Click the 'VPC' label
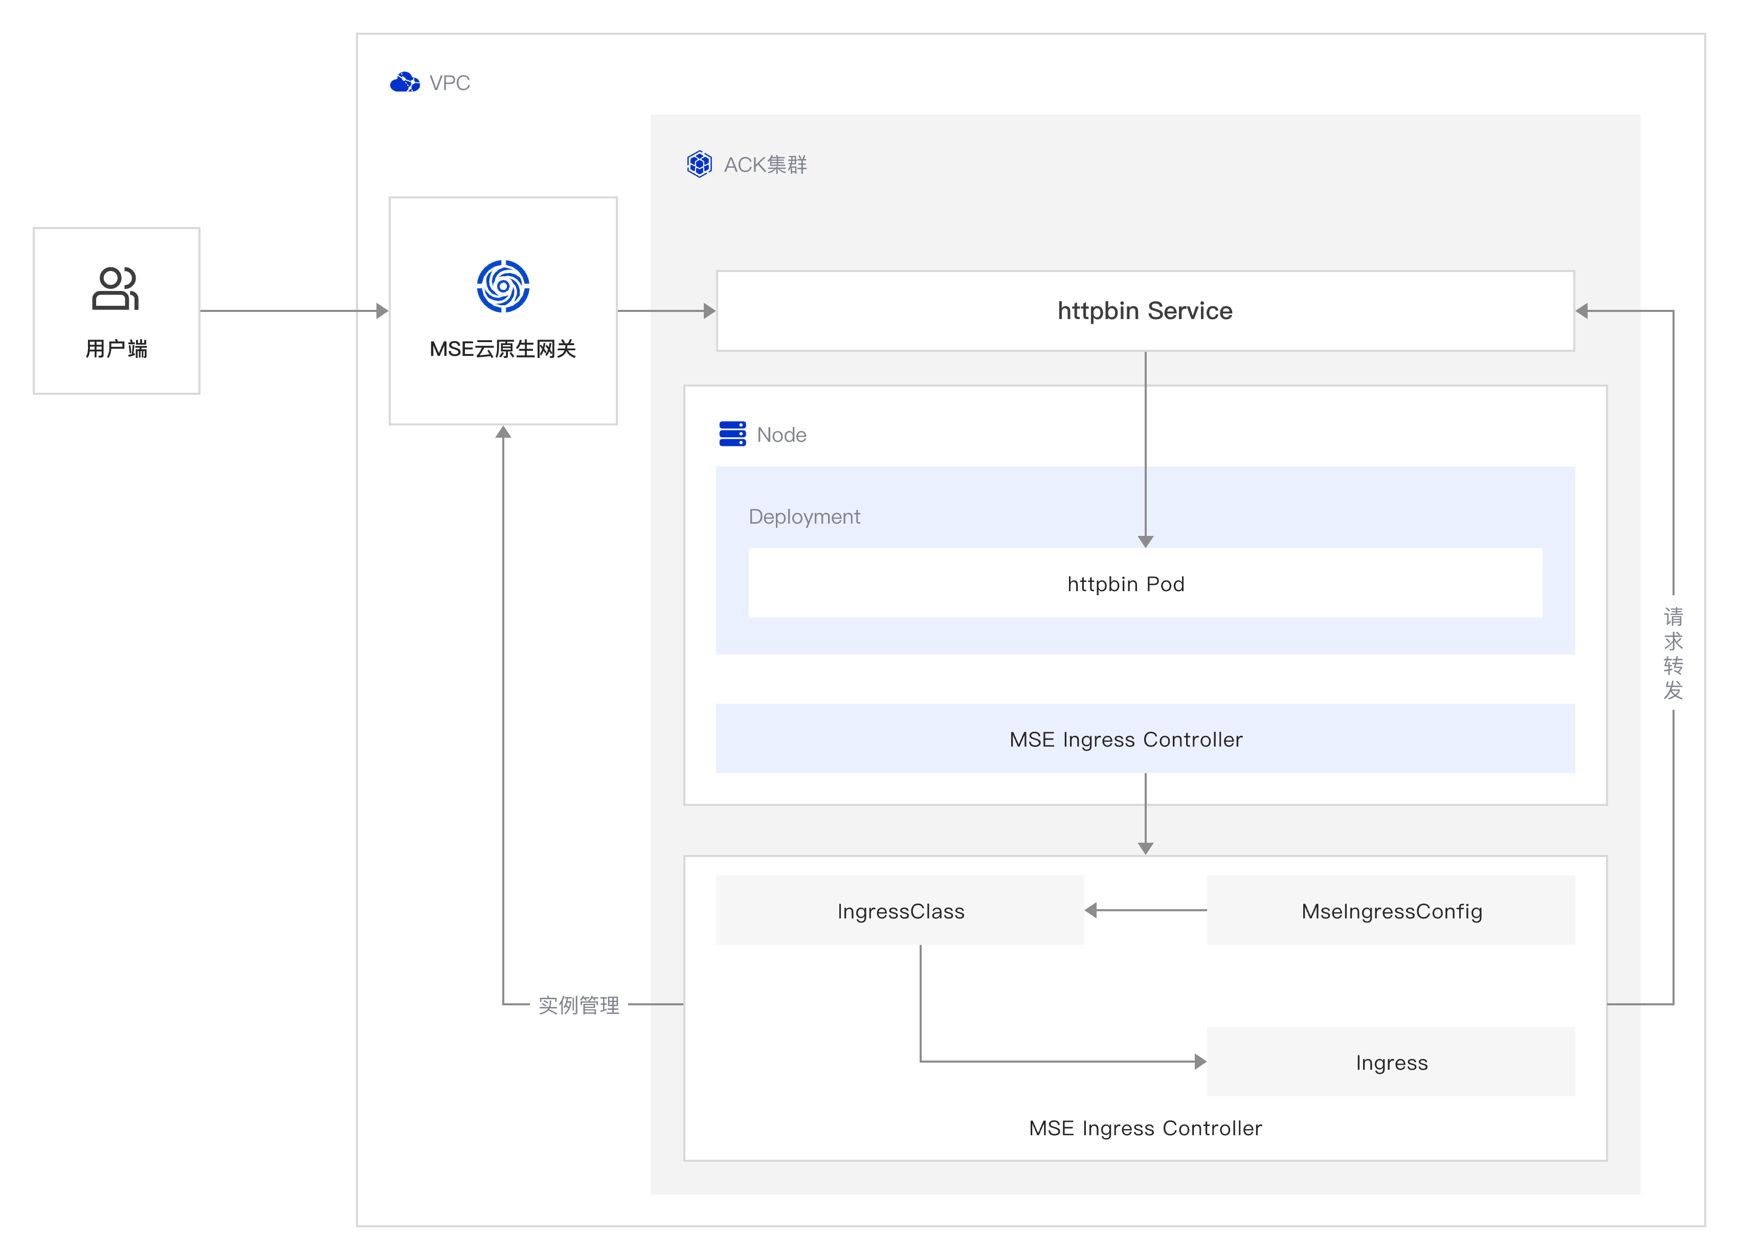Viewport: 1739px width, 1260px height. [x=449, y=83]
